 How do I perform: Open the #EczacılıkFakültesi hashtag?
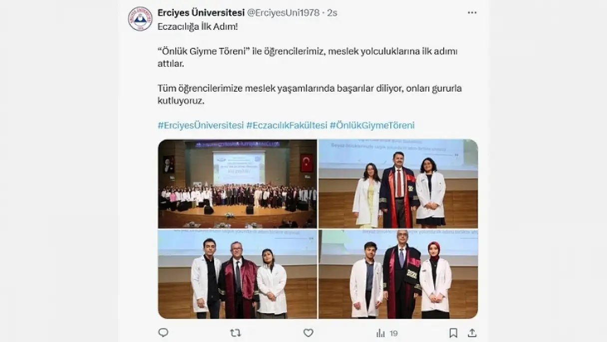pyautogui.click(x=287, y=125)
